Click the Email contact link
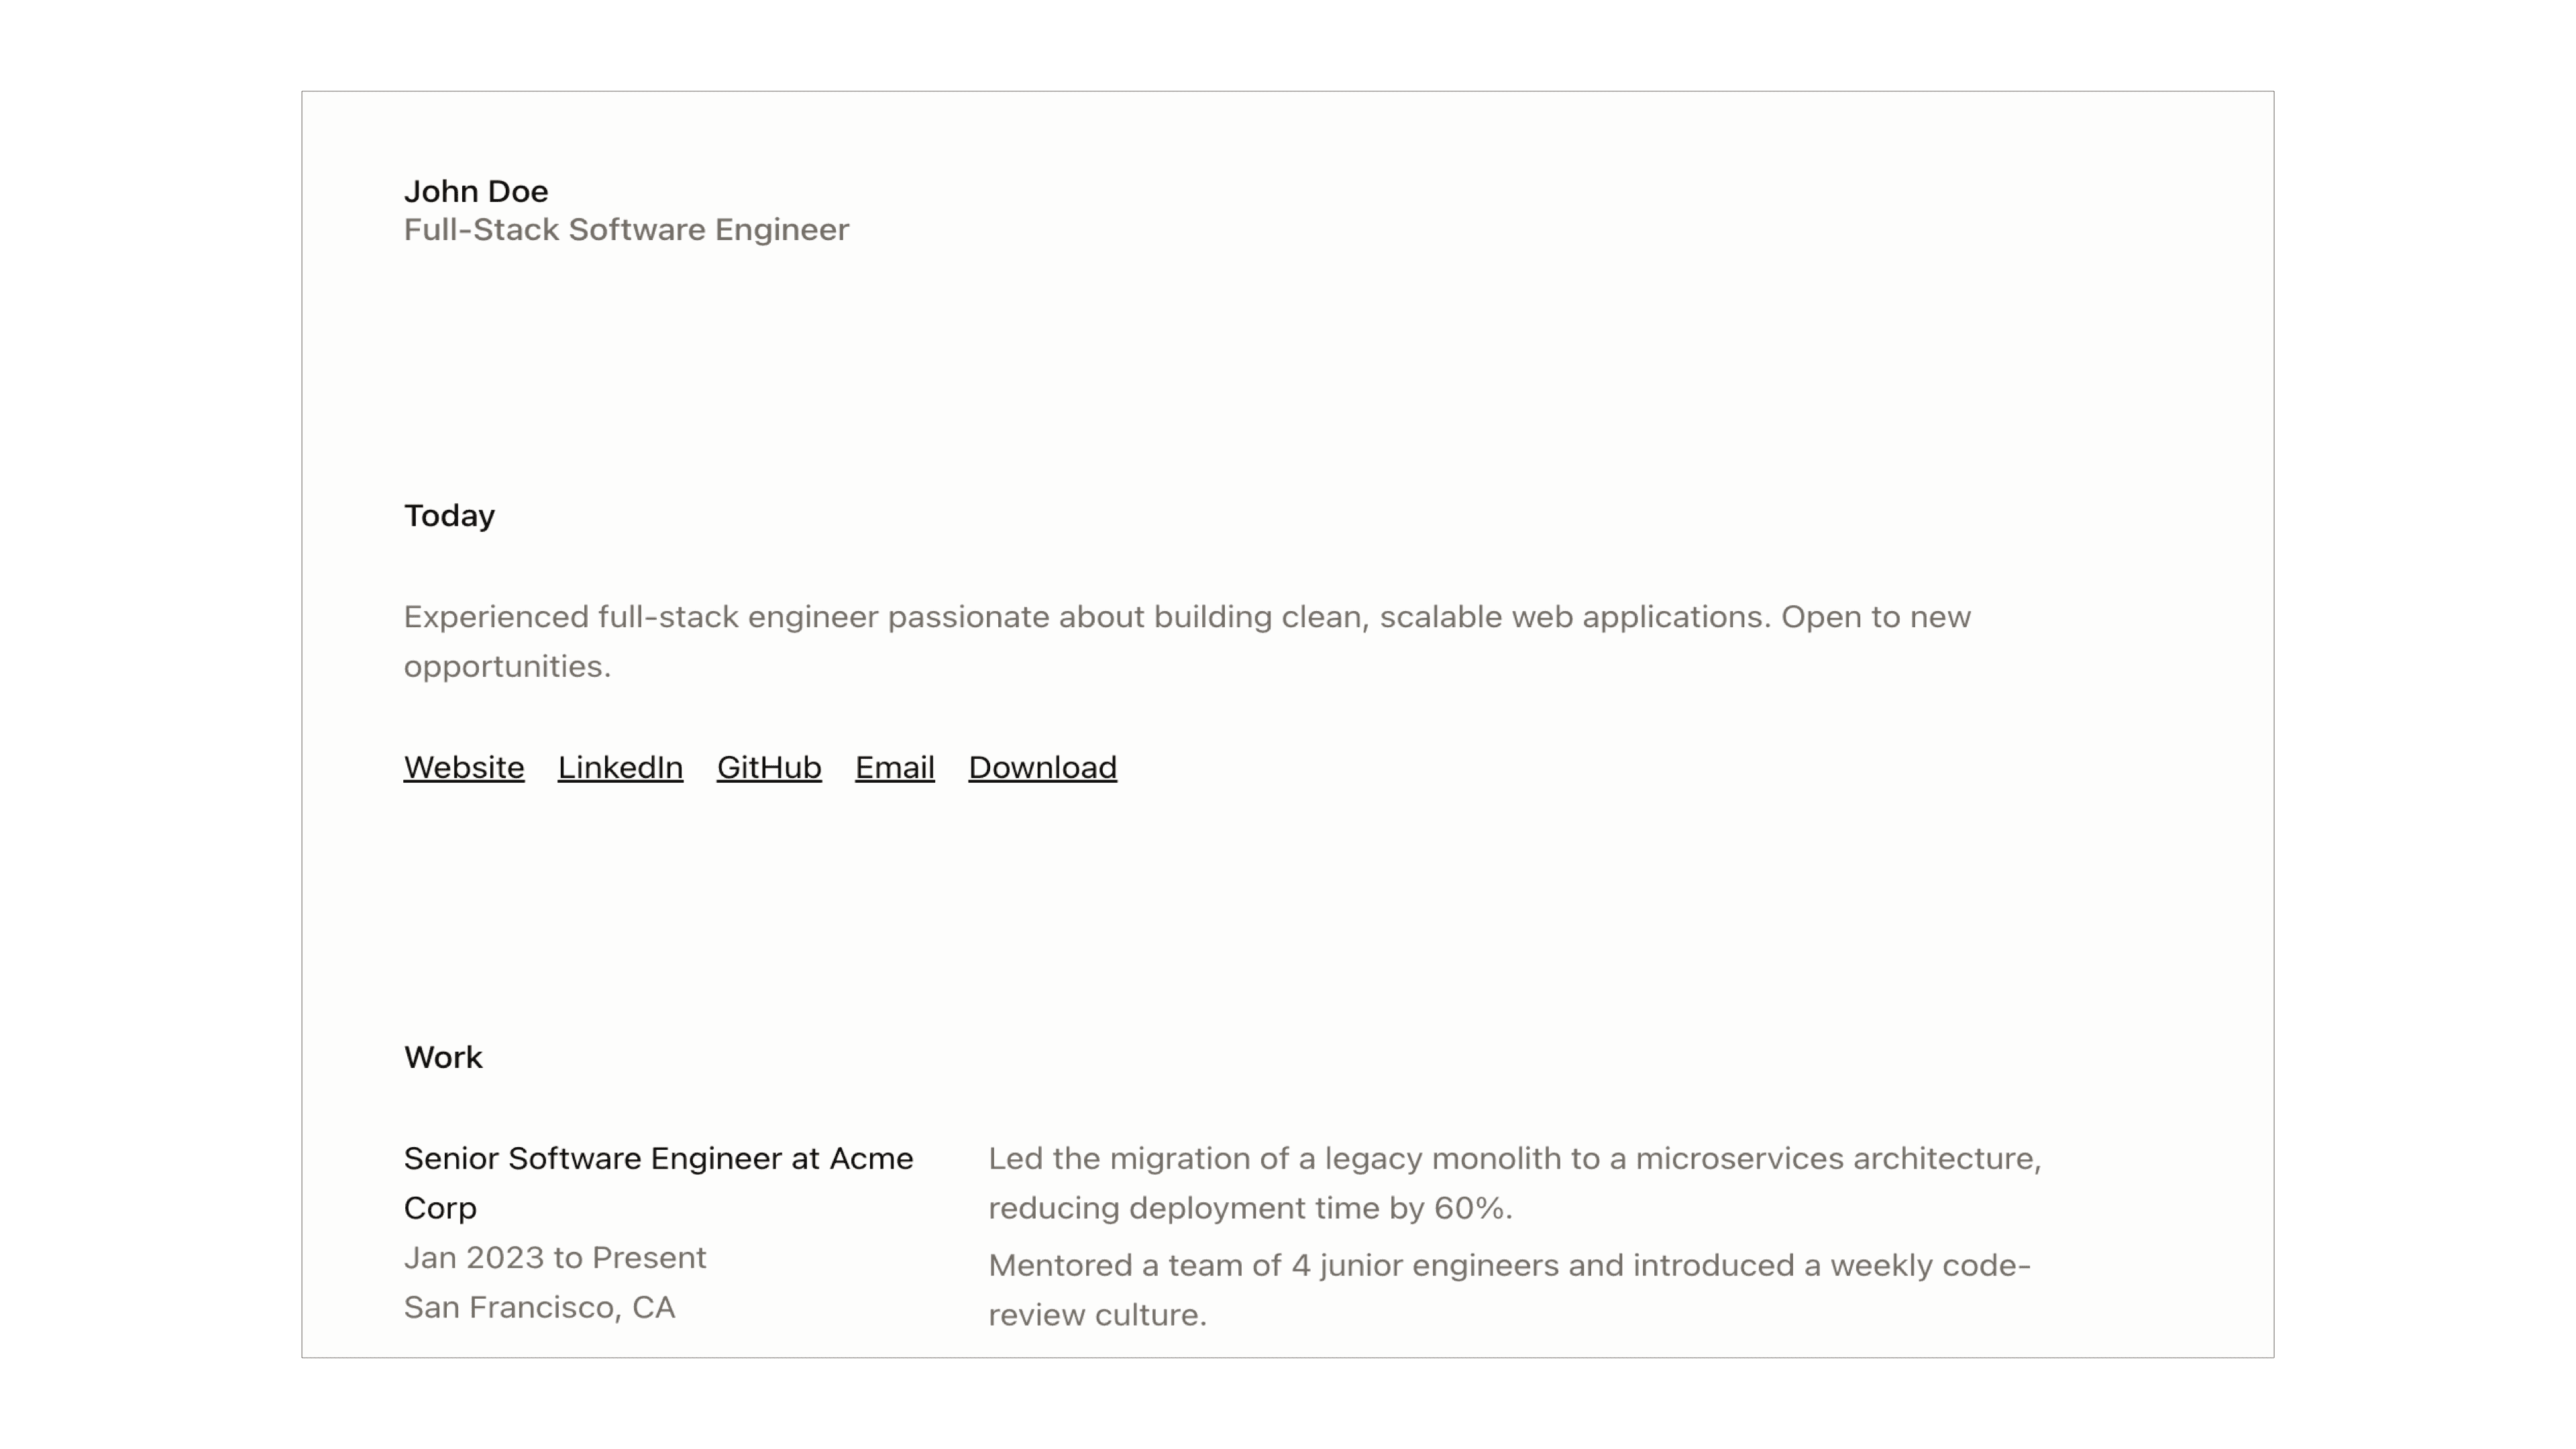2576x1449 pixels. (895, 767)
